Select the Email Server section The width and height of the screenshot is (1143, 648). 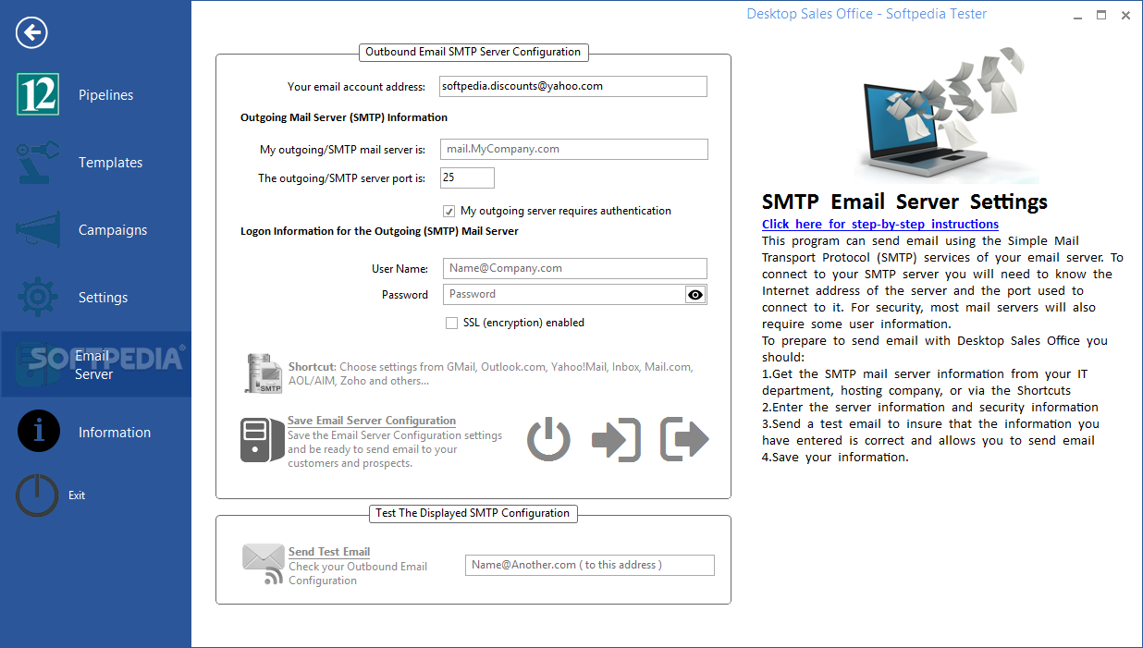point(96,364)
